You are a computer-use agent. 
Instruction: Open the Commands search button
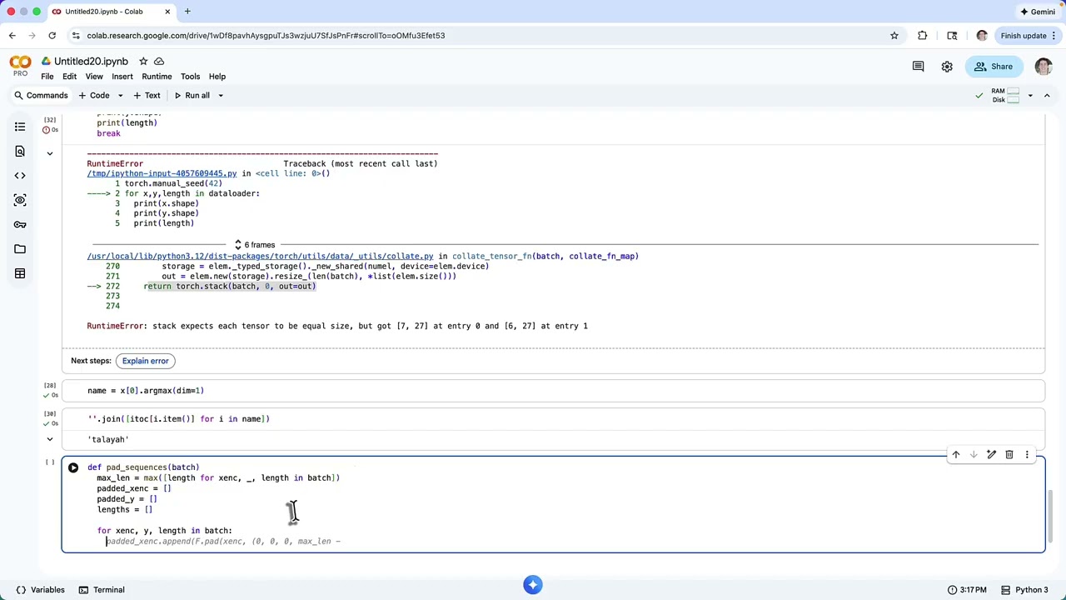click(41, 96)
